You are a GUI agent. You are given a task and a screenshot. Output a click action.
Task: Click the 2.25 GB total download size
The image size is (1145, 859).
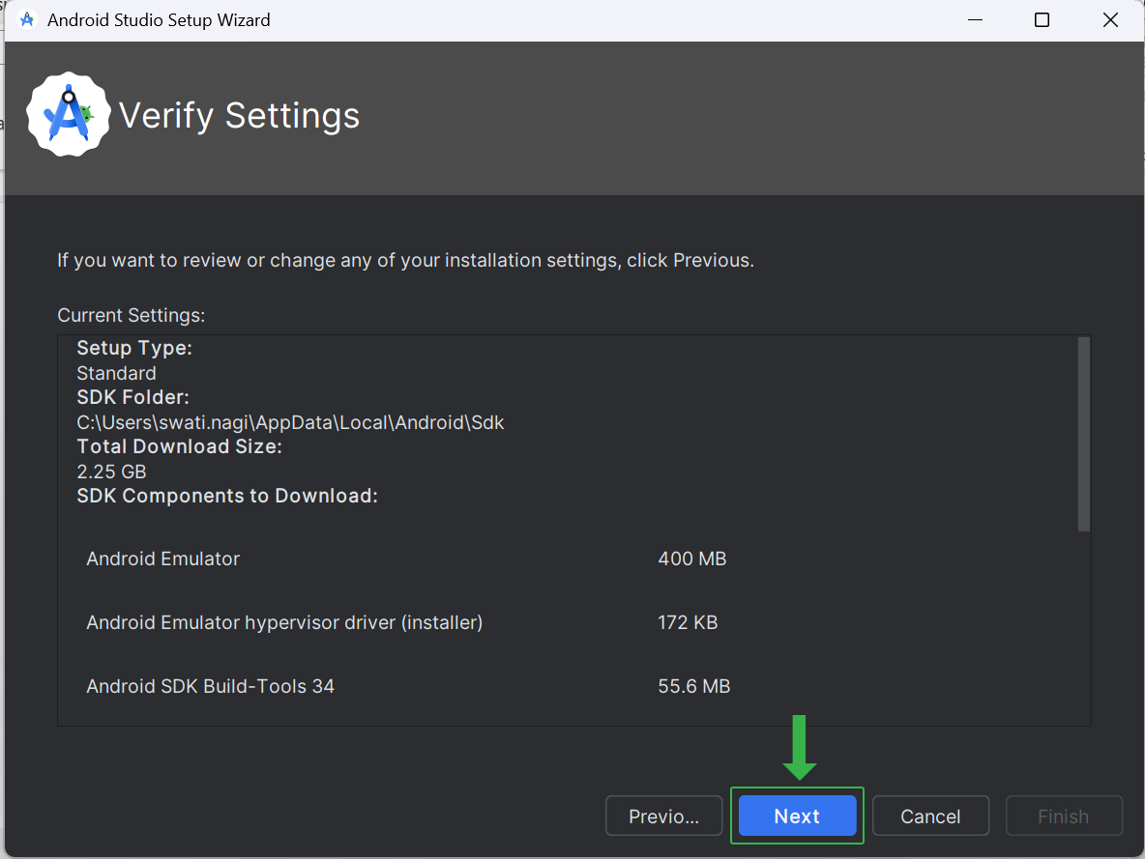pyautogui.click(x=112, y=472)
